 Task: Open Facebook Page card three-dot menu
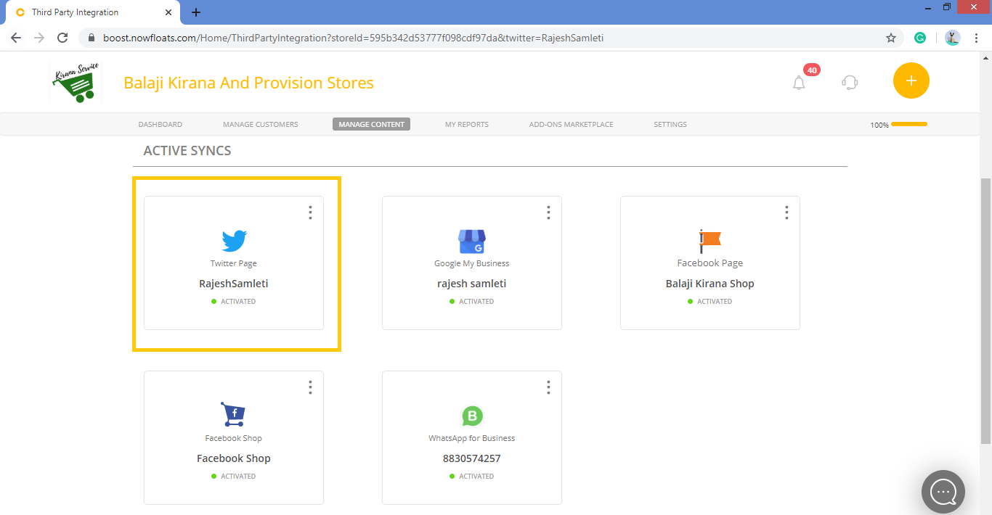point(786,213)
